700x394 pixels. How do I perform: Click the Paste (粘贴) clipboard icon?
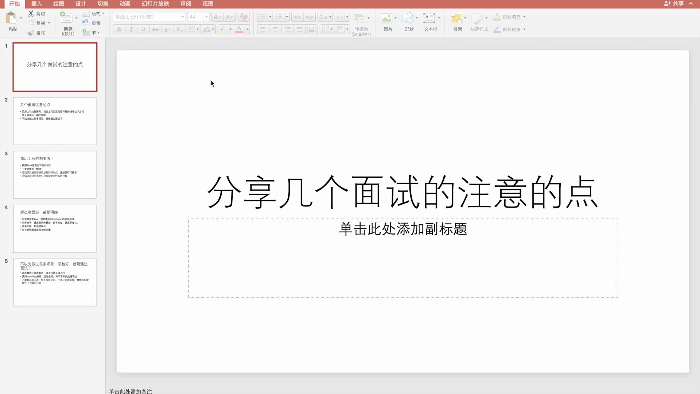pos(12,18)
